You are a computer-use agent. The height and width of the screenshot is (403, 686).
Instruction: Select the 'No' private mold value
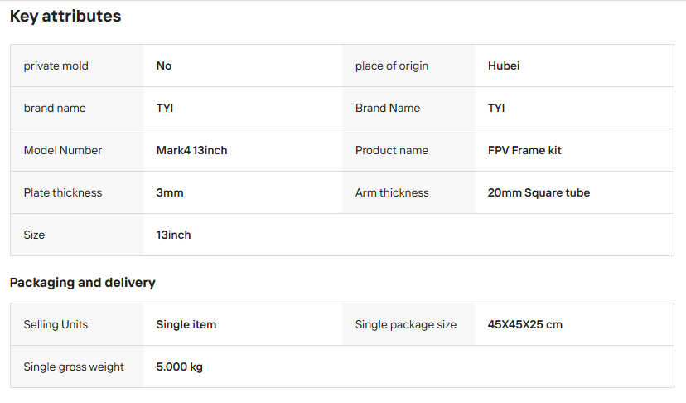[164, 66]
